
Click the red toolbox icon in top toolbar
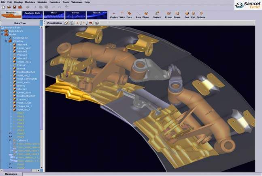click(x=20, y=7)
